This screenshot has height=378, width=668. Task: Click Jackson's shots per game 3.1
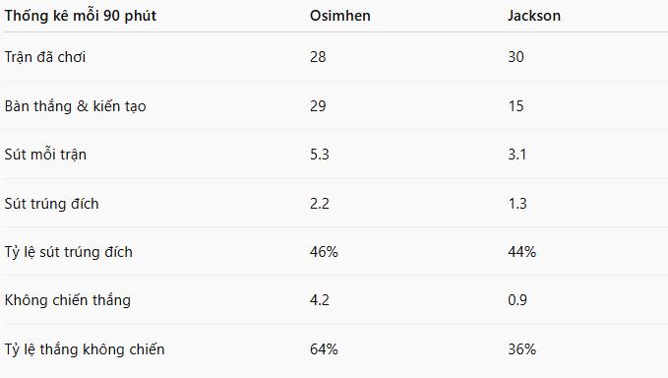point(517,155)
